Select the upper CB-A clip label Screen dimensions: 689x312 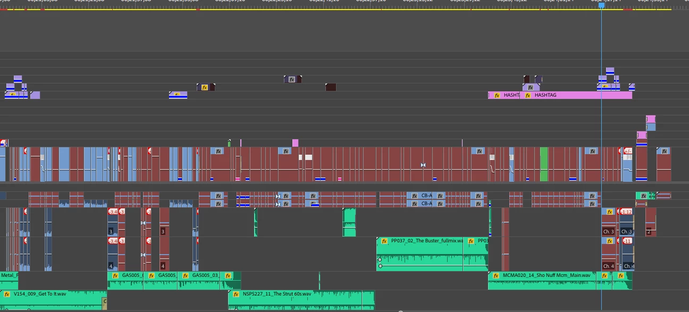point(426,196)
